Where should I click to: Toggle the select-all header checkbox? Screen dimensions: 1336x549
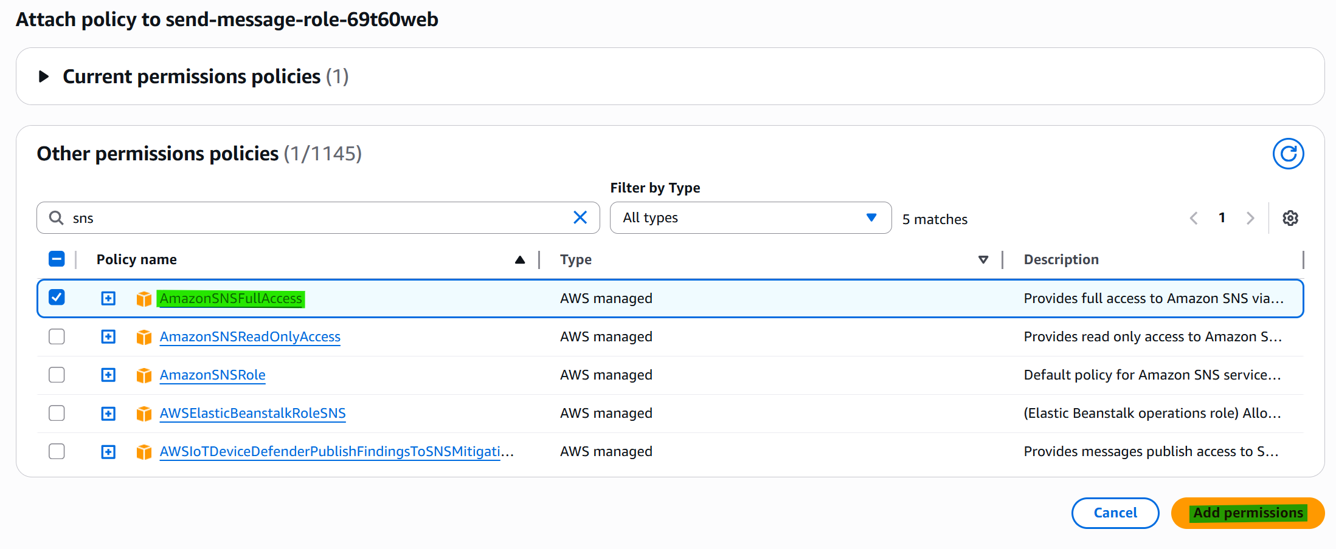pos(57,259)
